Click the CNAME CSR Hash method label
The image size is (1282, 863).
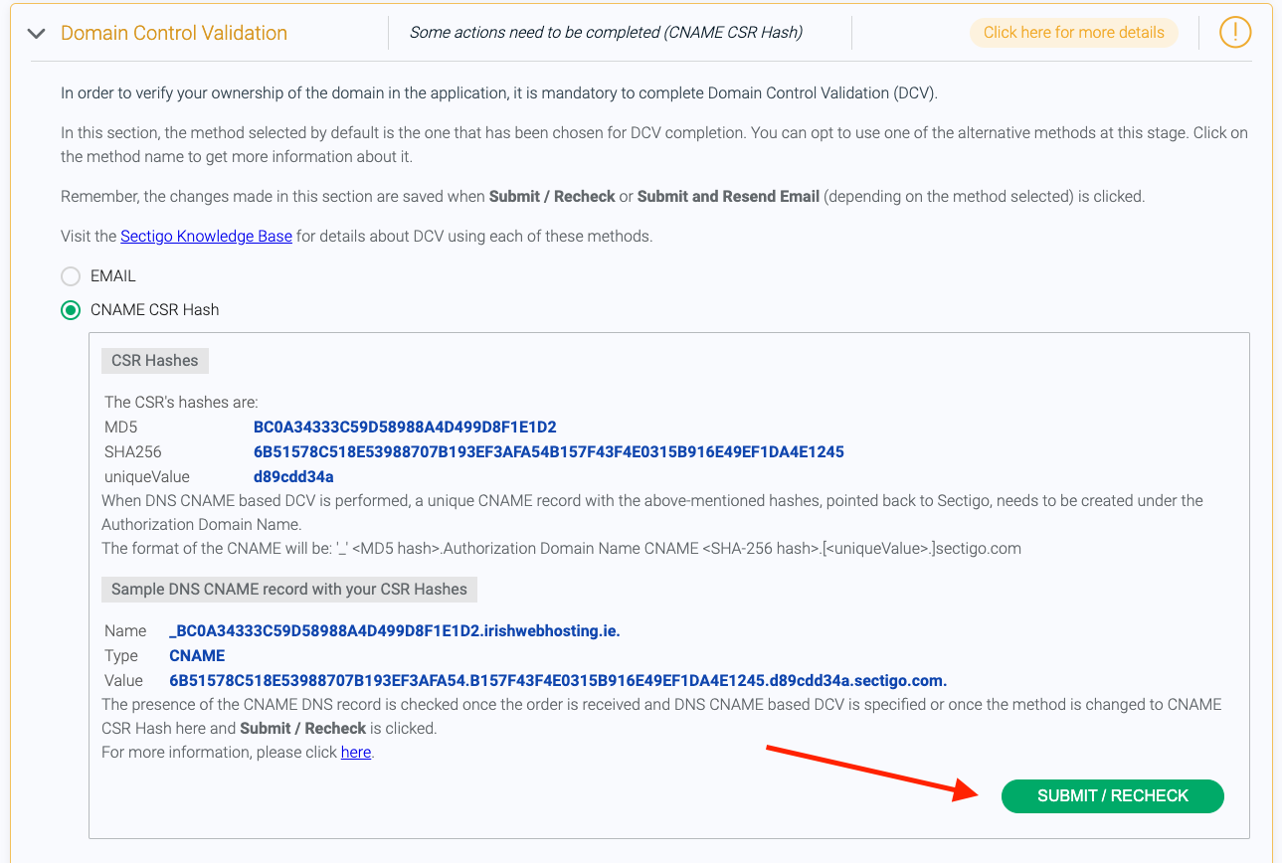point(154,310)
